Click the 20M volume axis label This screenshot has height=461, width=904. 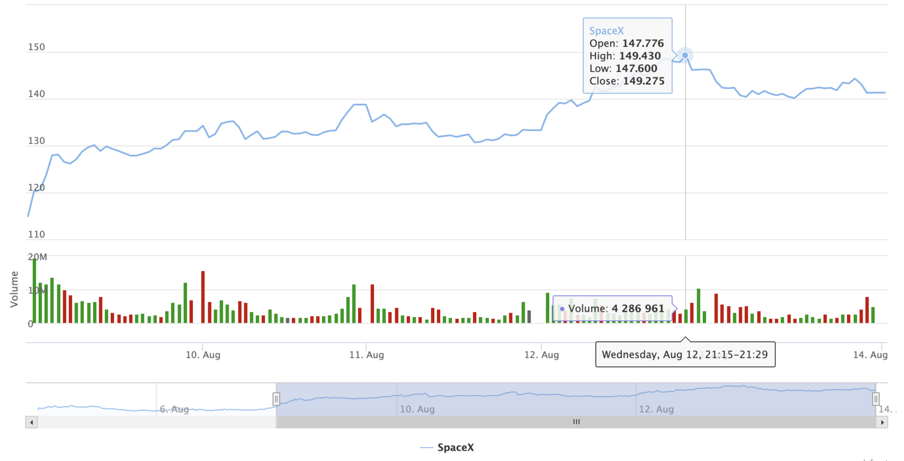[38, 257]
